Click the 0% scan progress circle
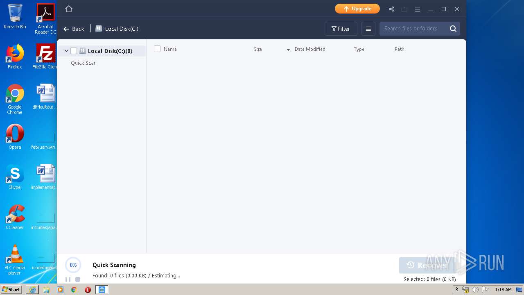 pyautogui.click(x=73, y=265)
